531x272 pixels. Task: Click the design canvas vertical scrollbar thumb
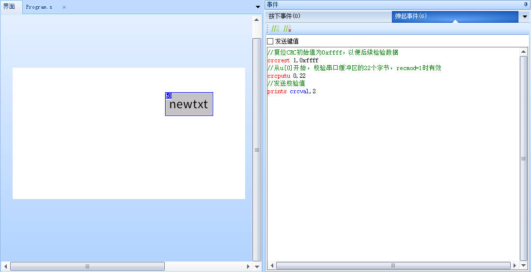pos(257,150)
